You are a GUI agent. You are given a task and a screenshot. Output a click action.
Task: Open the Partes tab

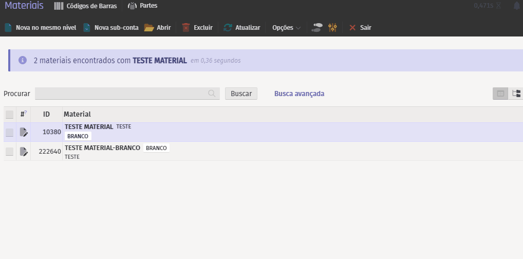point(143,6)
